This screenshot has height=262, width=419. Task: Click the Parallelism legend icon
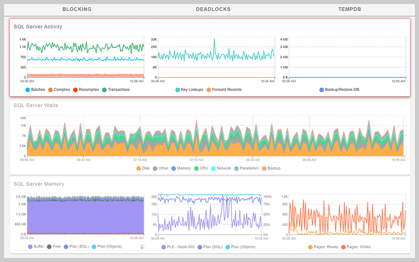(236, 168)
